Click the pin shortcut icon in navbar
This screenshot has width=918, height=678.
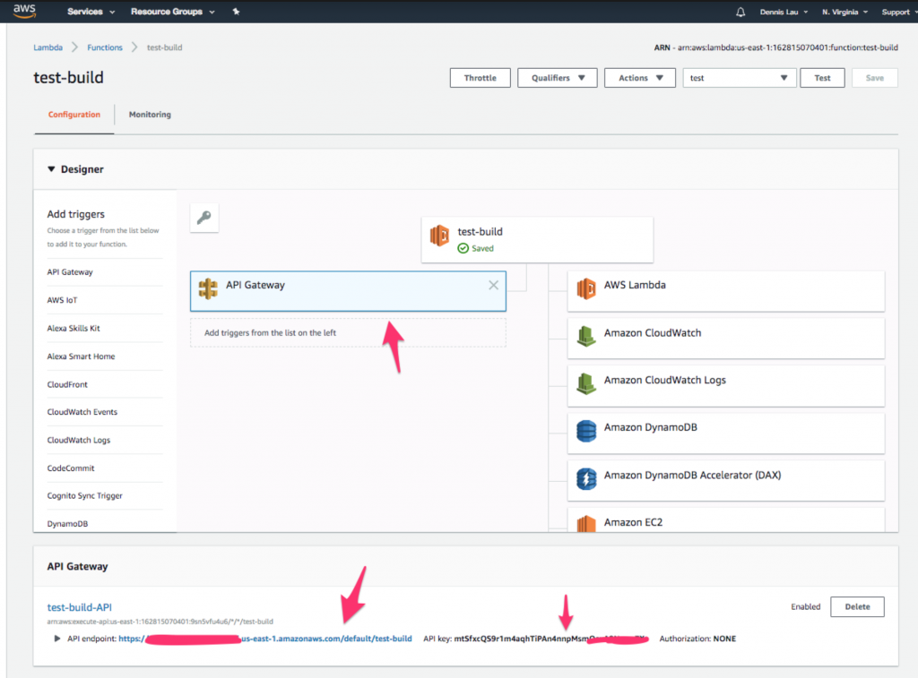(x=236, y=13)
